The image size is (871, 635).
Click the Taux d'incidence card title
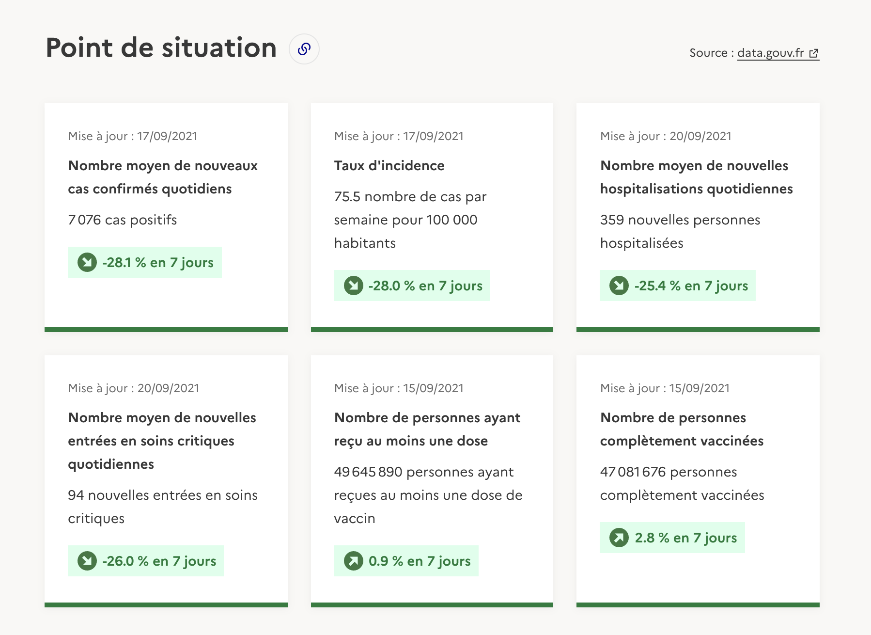(x=389, y=166)
